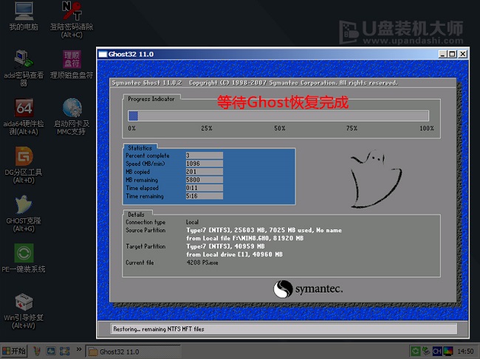This screenshot has height=359, width=480.
Task: Click the Ghost restore progress bar
Action: (278, 116)
